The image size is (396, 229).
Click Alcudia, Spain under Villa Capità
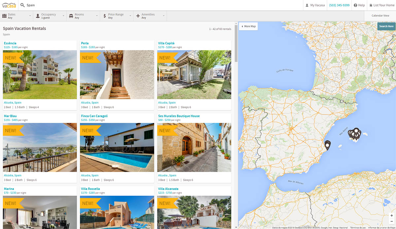point(167,102)
